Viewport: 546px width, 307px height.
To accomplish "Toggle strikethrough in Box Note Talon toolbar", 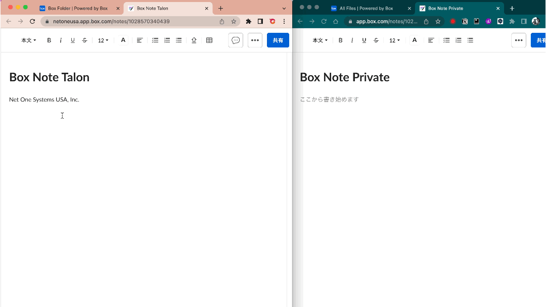I will (x=84, y=40).
